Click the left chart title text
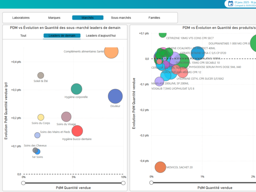This screenshot has width=256, height=192. (x=65, y=28)
